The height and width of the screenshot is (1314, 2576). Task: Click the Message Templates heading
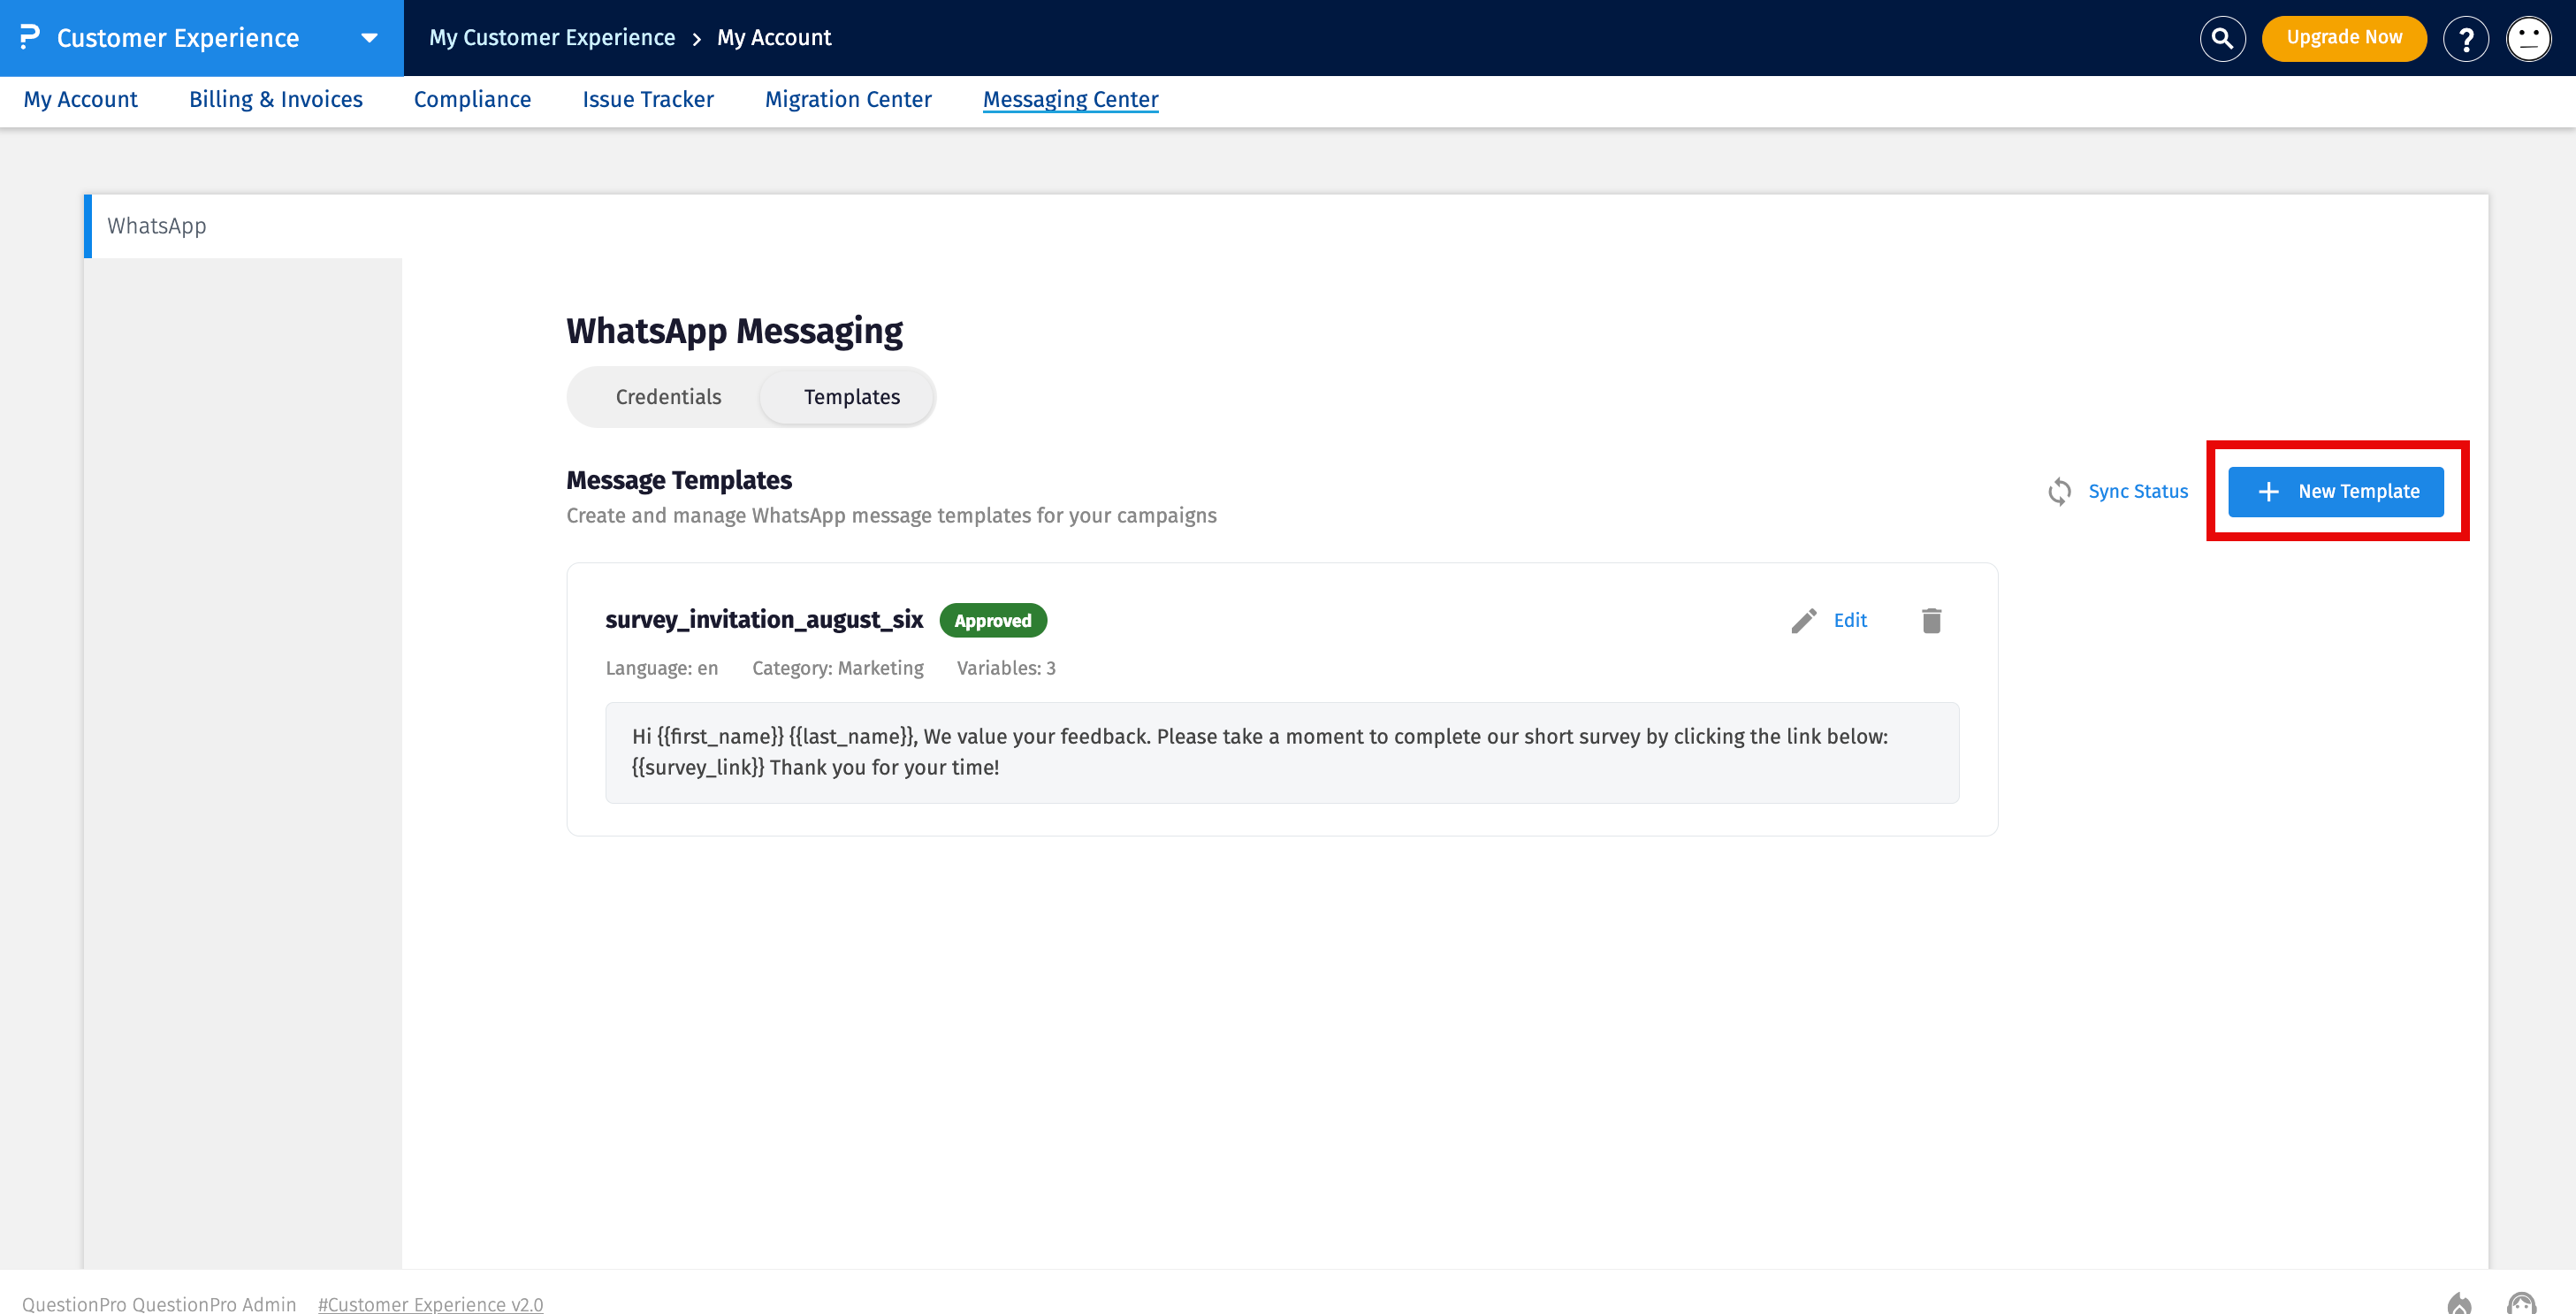point(679,480)
